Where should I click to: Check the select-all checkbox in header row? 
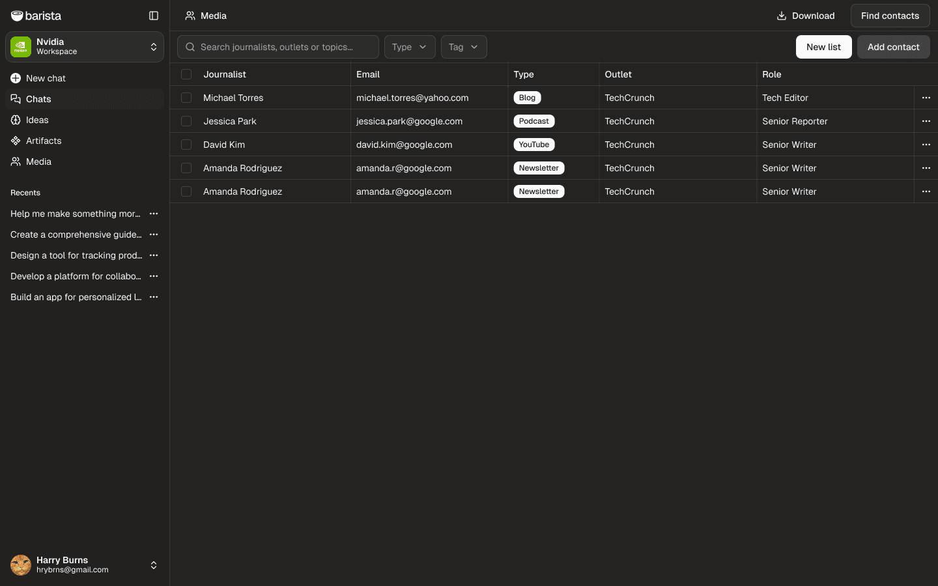pyautogui.click(x=186, y=74)
